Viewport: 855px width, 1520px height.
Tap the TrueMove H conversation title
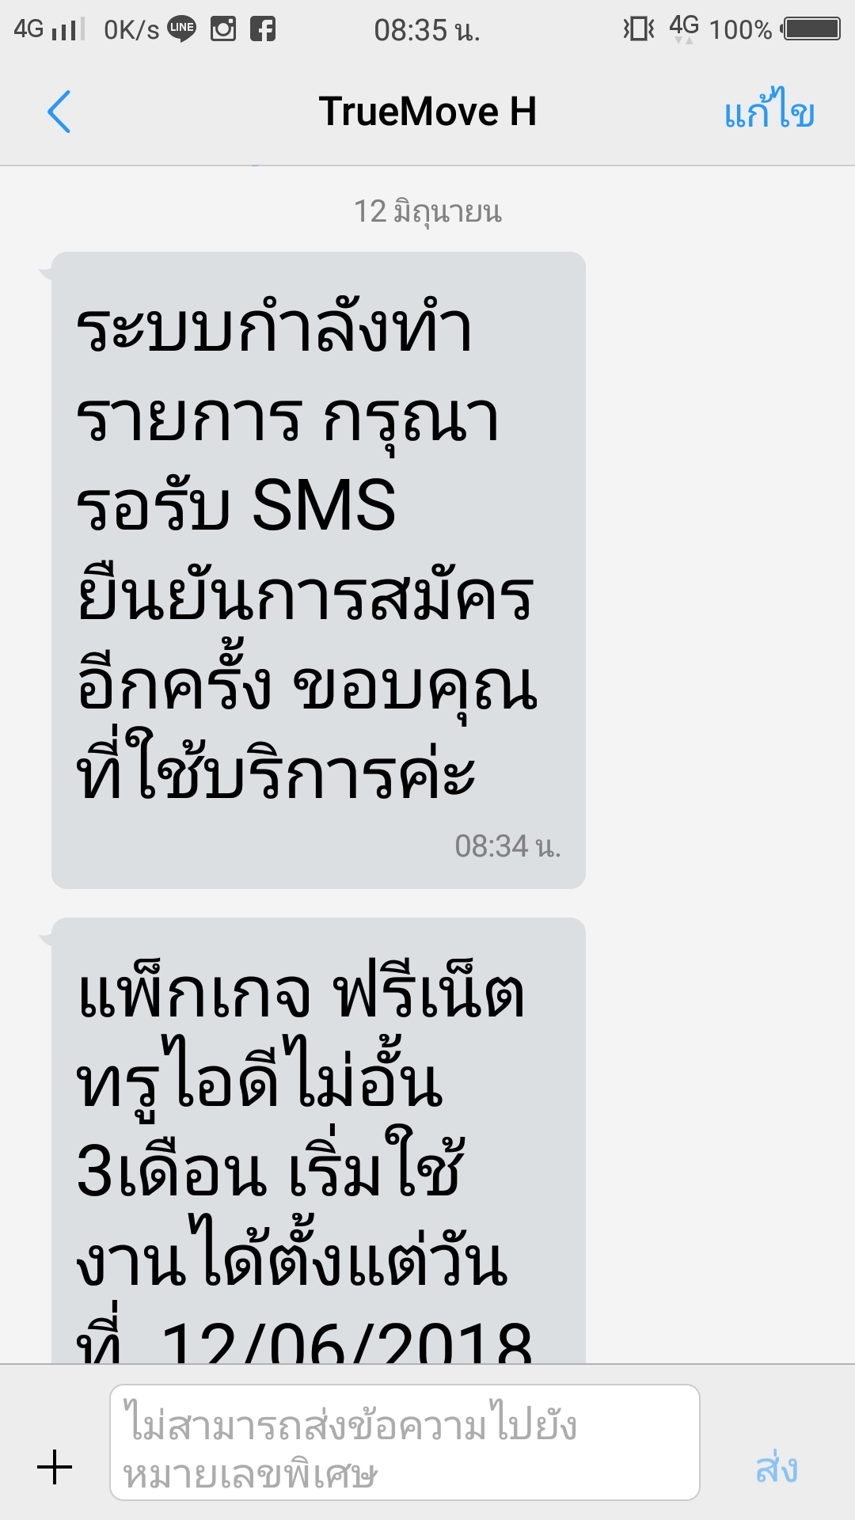coord(427,111)
